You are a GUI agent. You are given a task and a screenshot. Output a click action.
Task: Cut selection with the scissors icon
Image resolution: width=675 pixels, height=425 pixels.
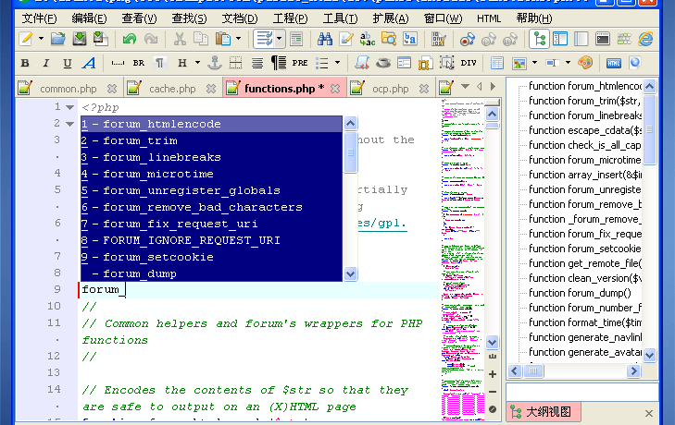click(x=180, y=39)
